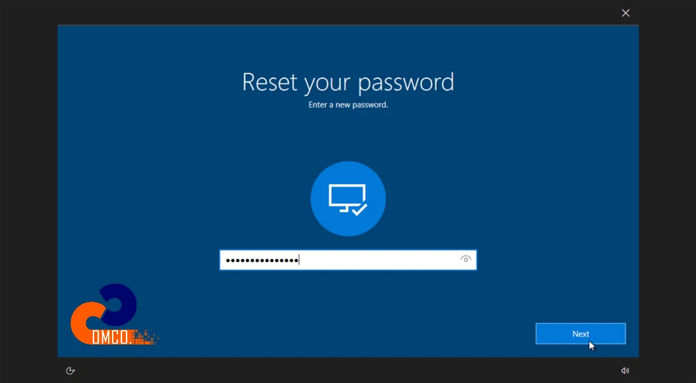Click the checkmark beside the monitor icon

[x=359, y=210]
